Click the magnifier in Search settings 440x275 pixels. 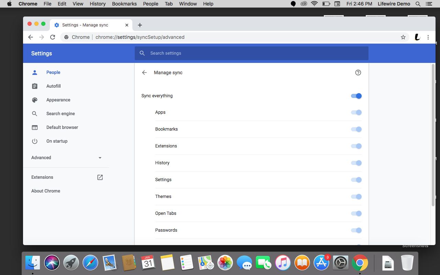pyautogui.click(x=142, y=53)
